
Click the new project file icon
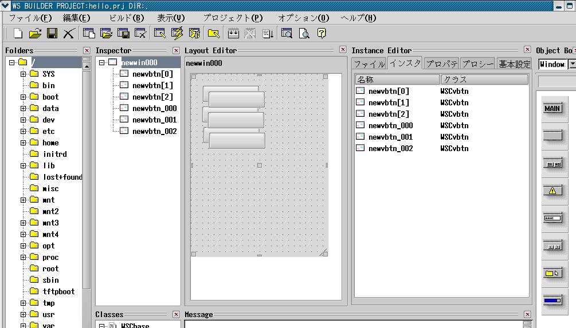18,33
